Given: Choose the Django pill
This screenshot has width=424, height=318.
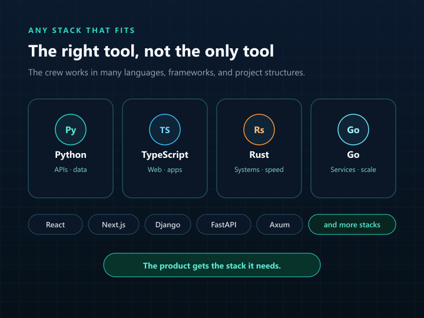Looking at the screenshot, I should click(x=168, y=224).
